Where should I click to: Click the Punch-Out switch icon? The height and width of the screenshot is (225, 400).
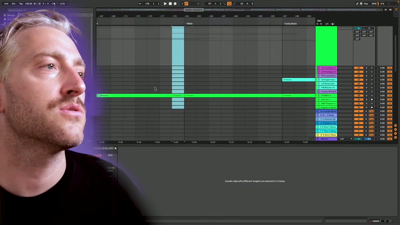tap(234, 4)
